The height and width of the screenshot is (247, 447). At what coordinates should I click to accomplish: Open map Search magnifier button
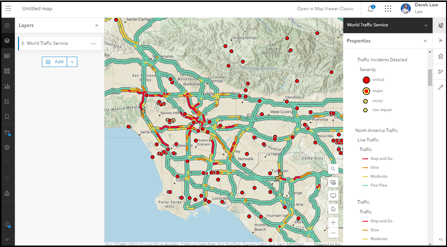pos(333,169)
